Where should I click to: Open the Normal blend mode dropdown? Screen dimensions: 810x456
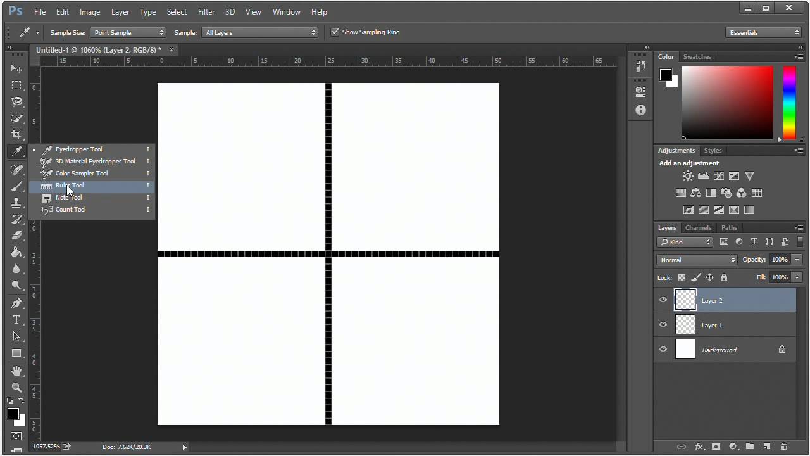click(x=697, y=260)
